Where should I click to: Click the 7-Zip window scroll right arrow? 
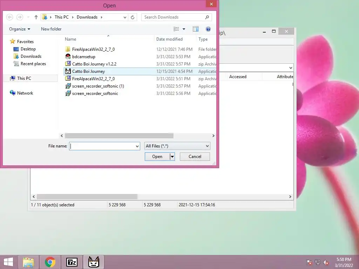(290, 197)
